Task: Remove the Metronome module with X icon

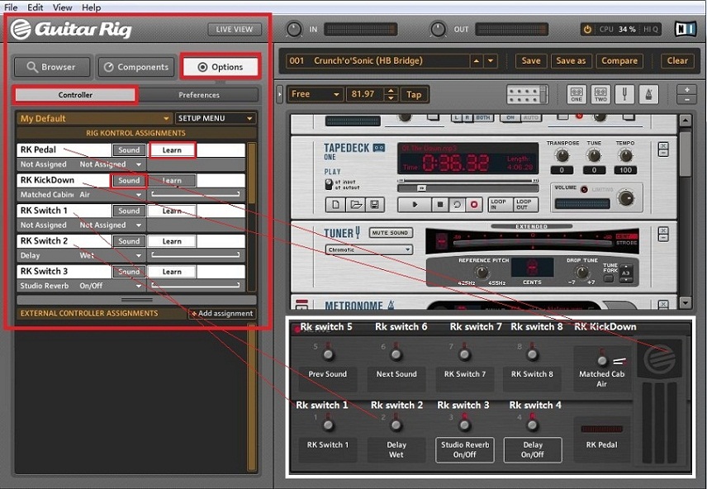Action: [x=663, y=305]
